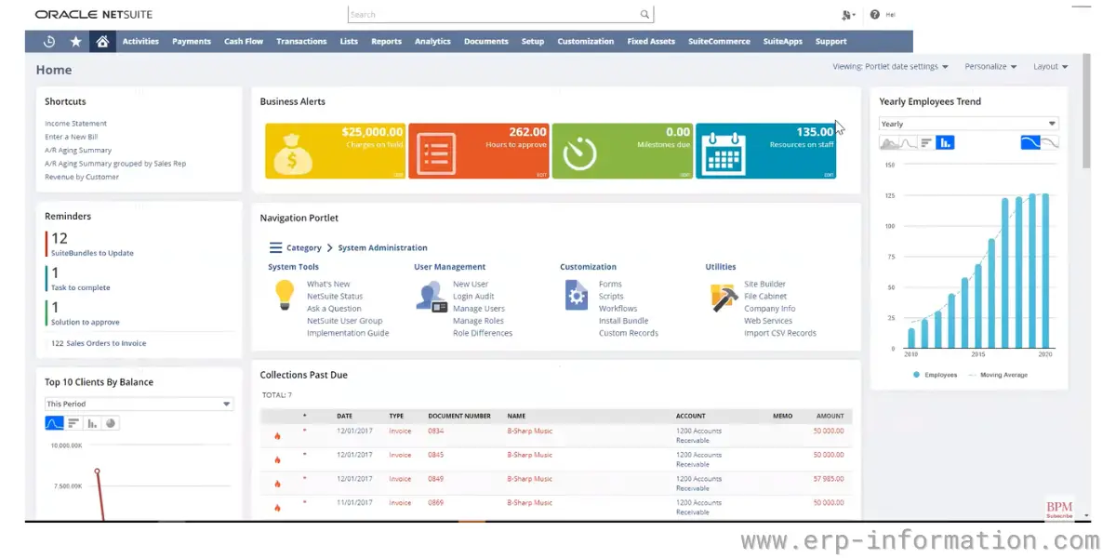
Task: Select line chart in Yearly Employees Trend
Action: point(908,142)
